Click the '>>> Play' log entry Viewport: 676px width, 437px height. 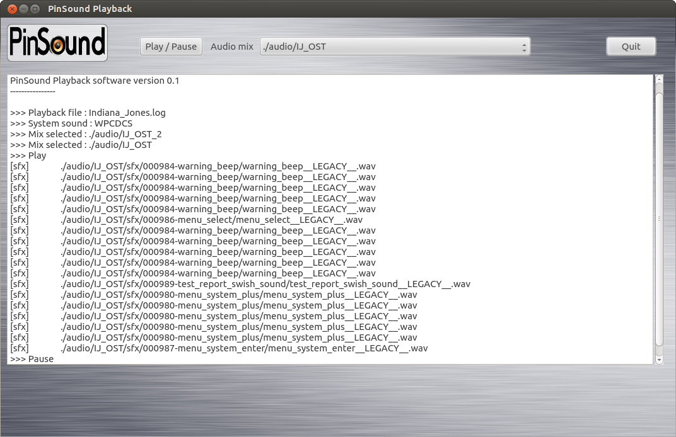28,156
